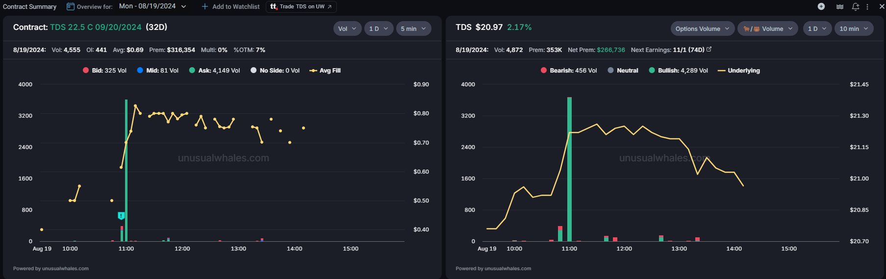Viewport: 886px width, 279px height.
Task: Toggle the Underlying line legend
Action: (x=738, y=71)
